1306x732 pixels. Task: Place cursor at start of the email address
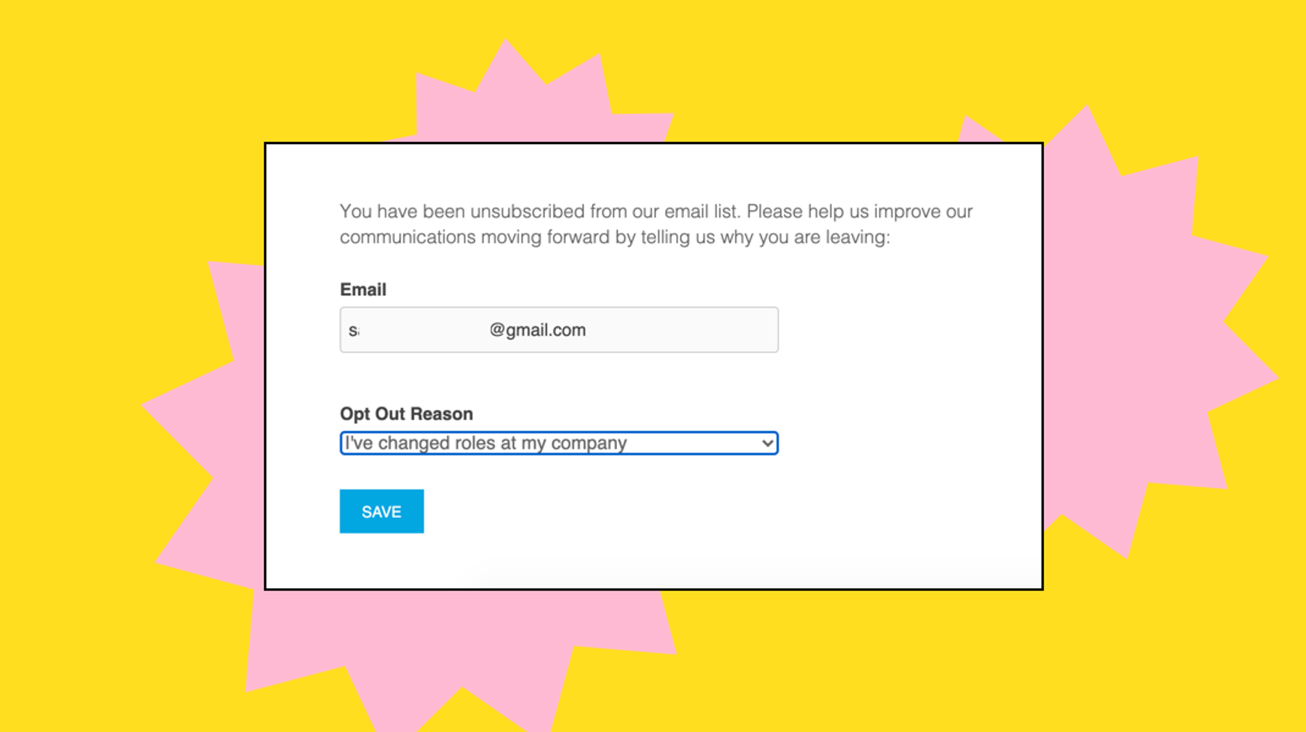point(349,330)
